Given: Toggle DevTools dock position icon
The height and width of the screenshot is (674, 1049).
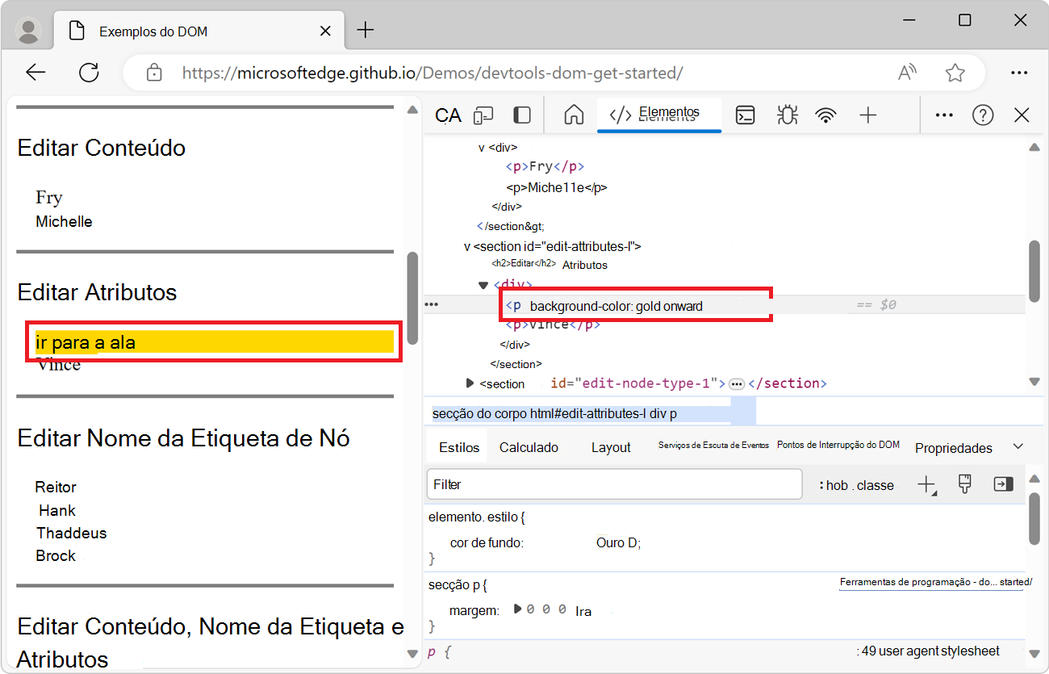Looking at the screenshot, I should (522, 115).
